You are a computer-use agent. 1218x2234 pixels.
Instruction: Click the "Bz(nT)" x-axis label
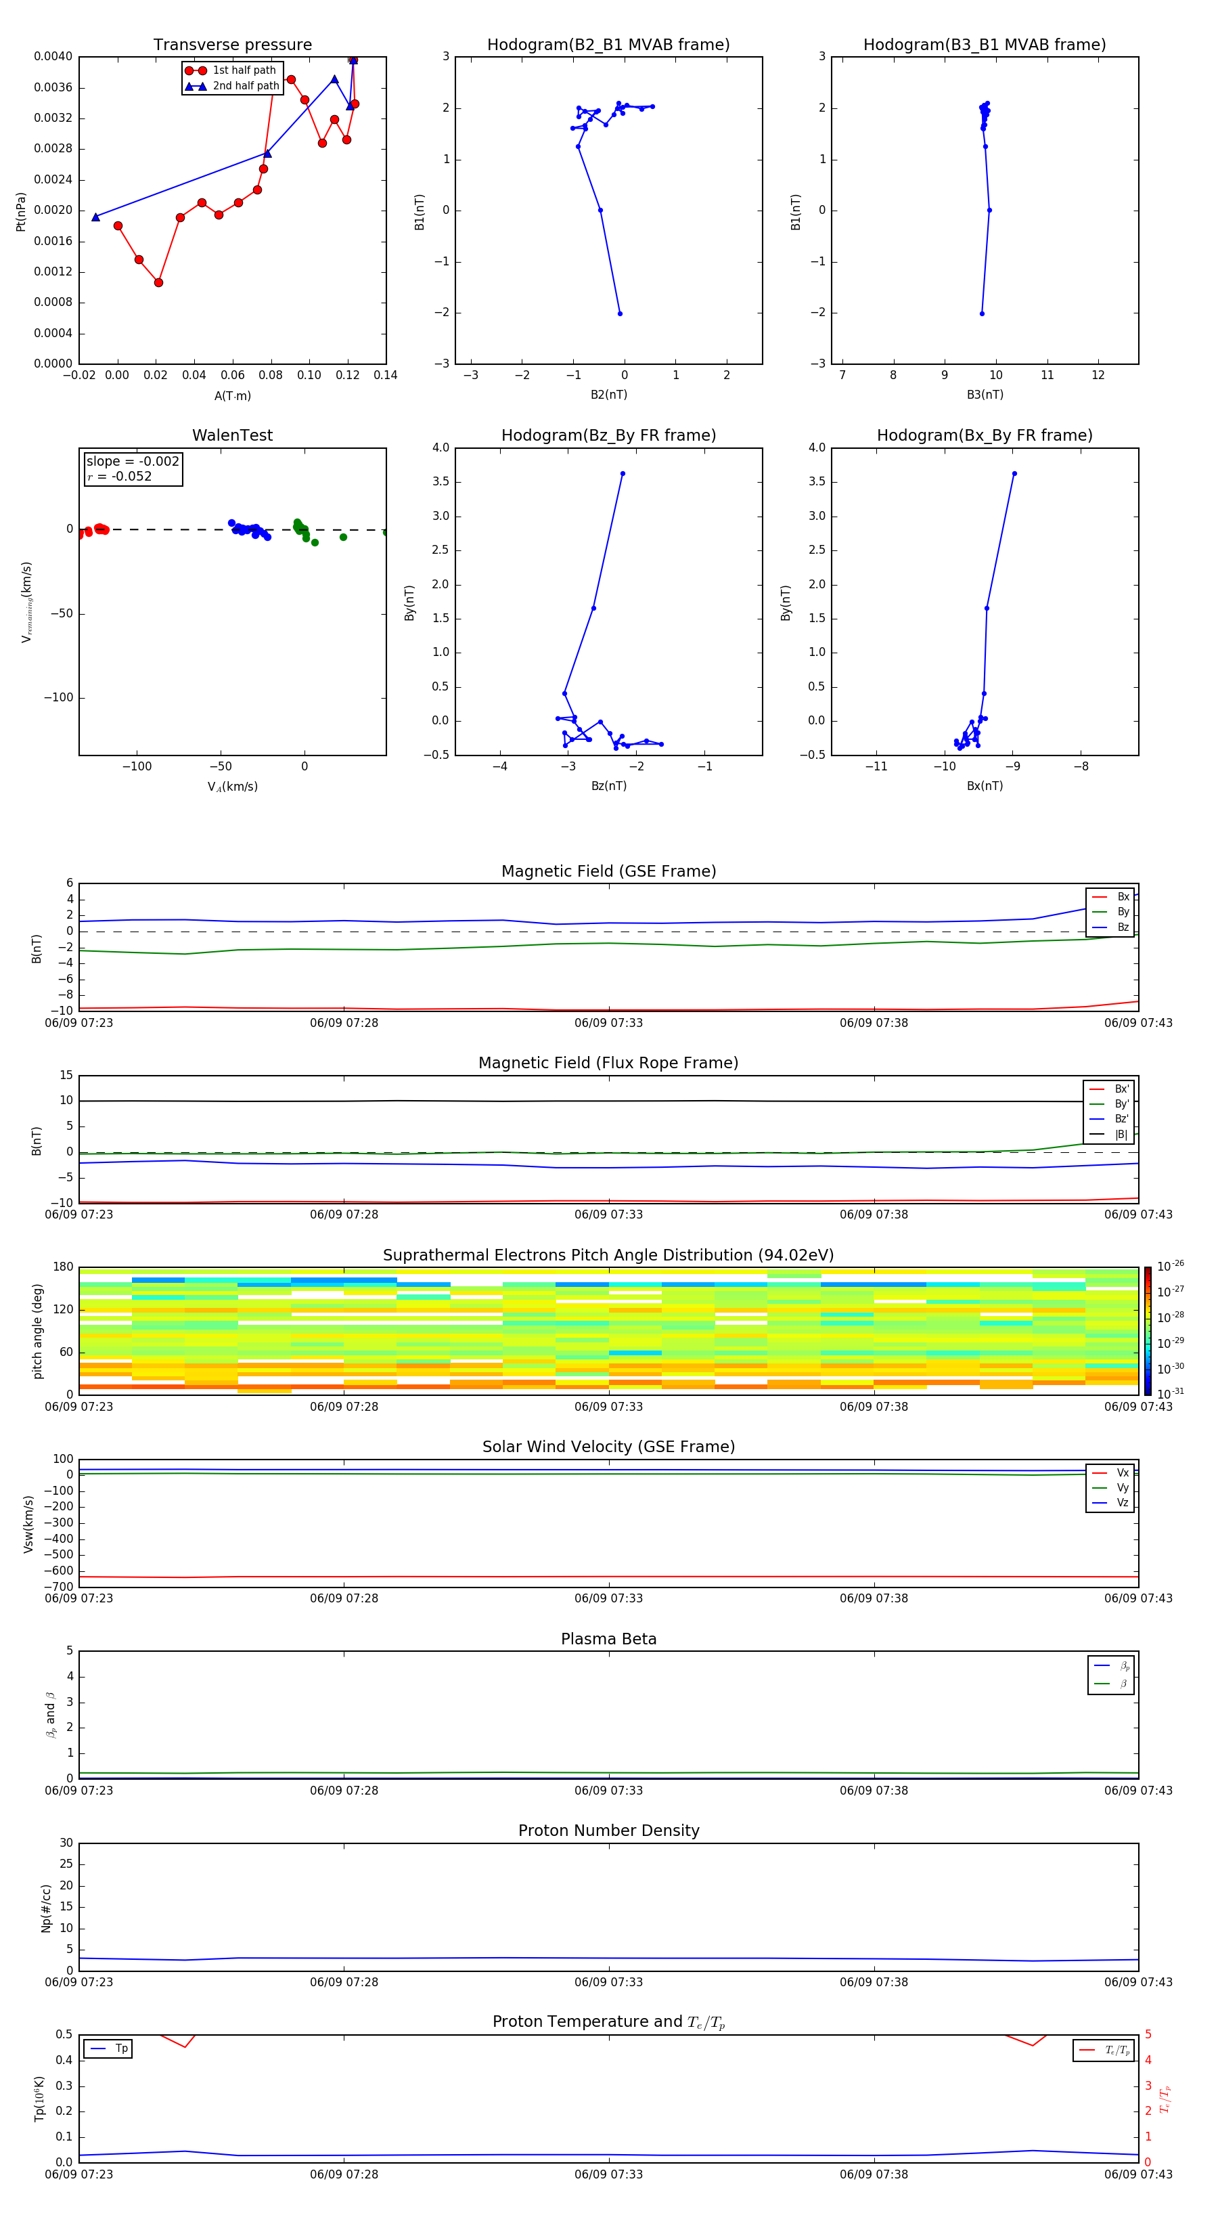[x=608, y=786]
